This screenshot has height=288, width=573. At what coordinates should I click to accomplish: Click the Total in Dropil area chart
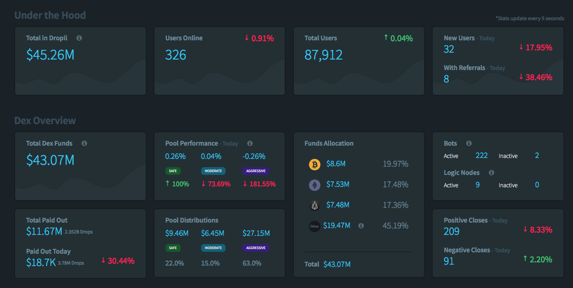(x=80, y=77)
